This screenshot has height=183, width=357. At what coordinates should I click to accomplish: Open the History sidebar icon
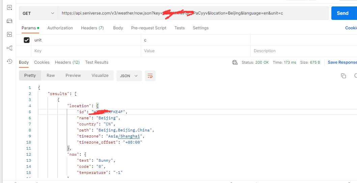click(9, 61)
